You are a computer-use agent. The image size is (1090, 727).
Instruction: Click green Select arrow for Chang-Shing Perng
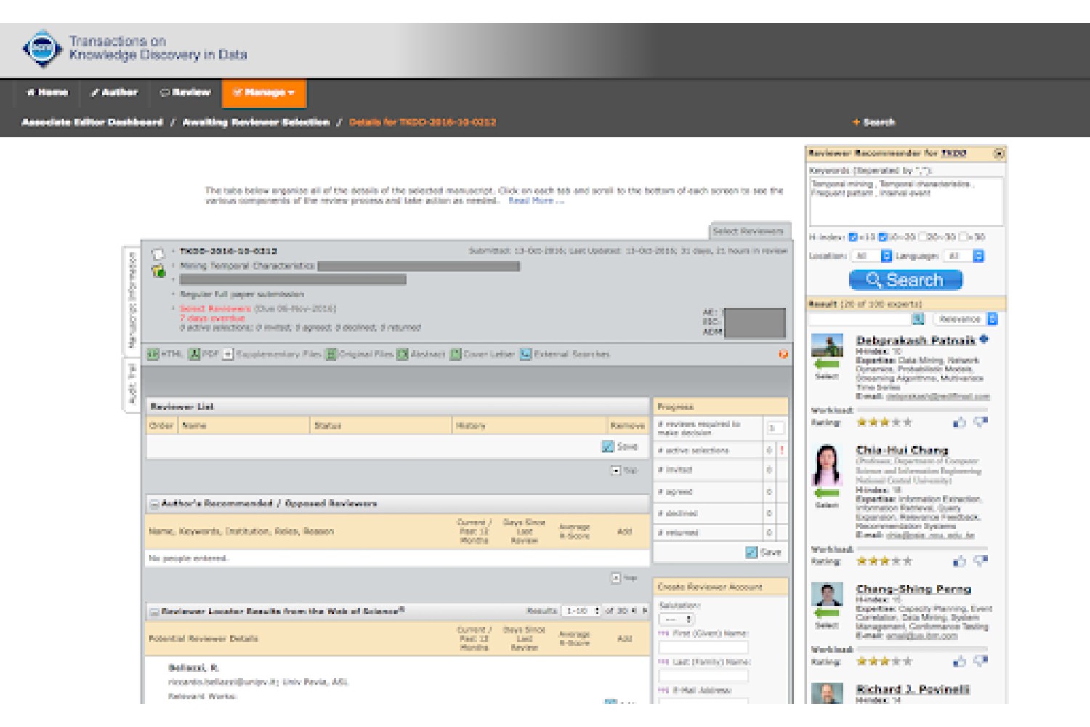pyautogui.click(x=826, y=613)
